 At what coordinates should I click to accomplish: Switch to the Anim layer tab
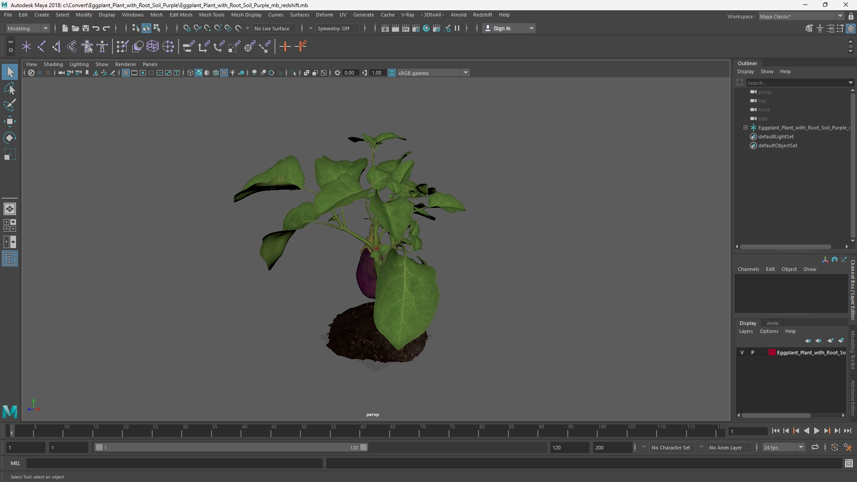[x=772, y=323]
